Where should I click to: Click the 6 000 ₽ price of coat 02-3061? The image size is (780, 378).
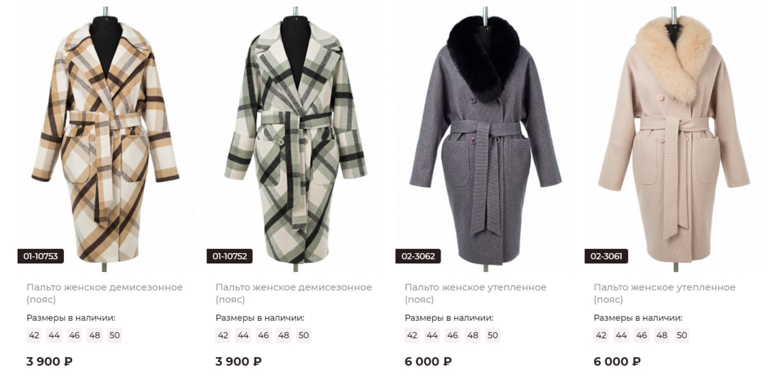[617, 362]
